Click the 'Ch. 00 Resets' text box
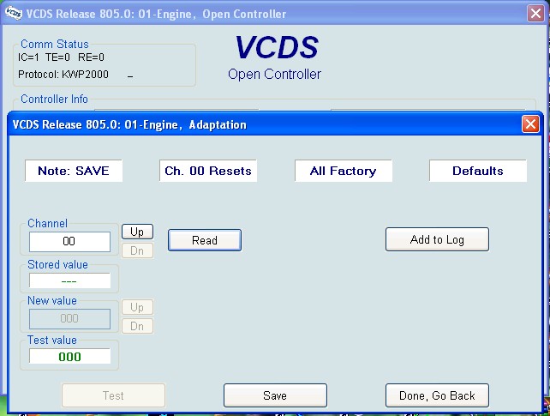The height and width of the screenshot is (416, 550). click(x=208, y=171)
